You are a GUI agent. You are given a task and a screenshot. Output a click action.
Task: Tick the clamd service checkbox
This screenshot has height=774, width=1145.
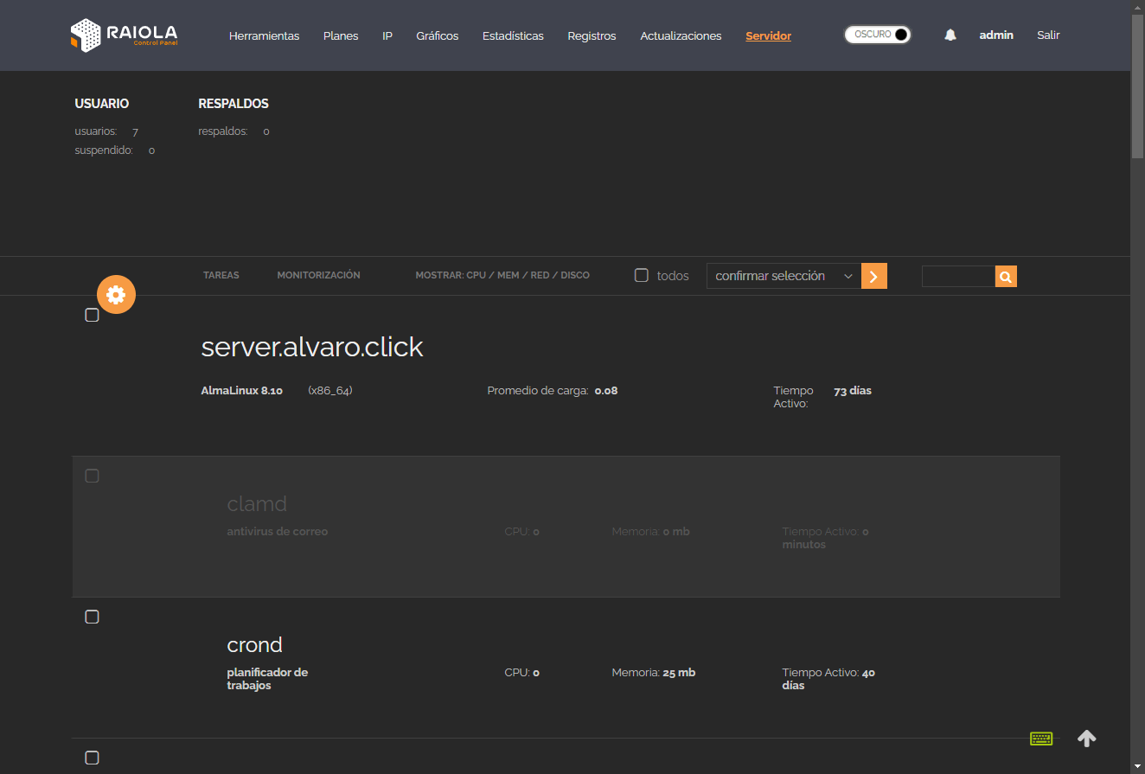pyautogui.click(x=93, y=476)
